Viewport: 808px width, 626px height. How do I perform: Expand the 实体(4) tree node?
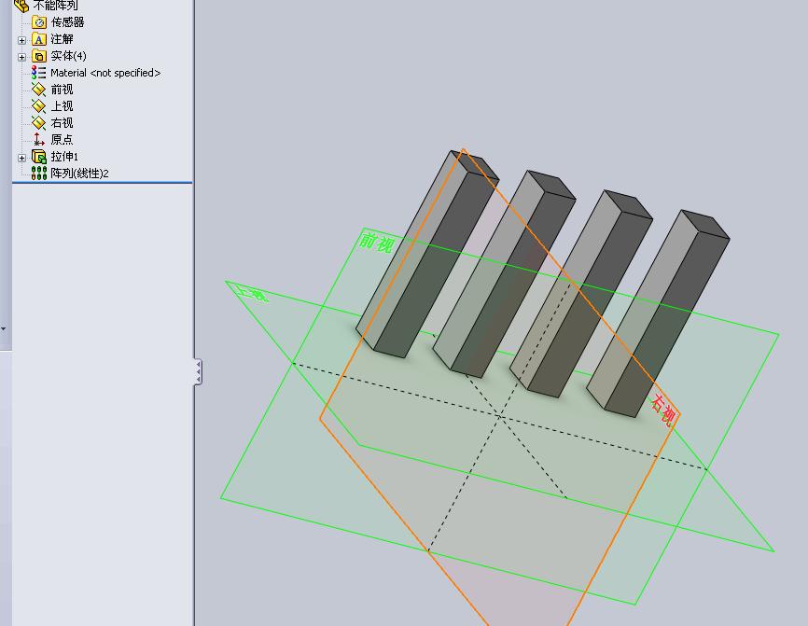pos(21,57)
